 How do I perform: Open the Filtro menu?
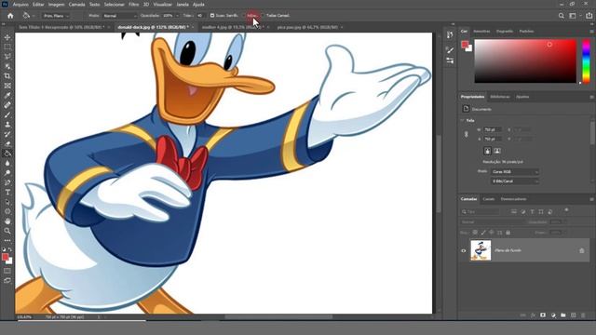pyautogui.click(x=133, y=5)
